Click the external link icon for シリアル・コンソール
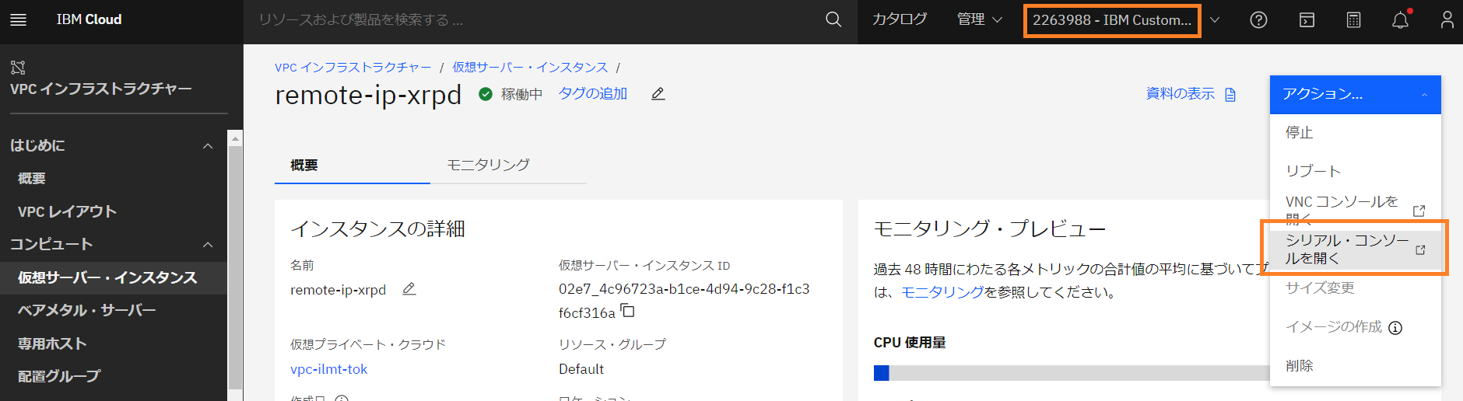 click(x=1420, y=249)
